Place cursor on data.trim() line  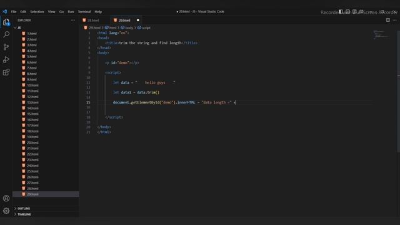click(x=136, y=92)
